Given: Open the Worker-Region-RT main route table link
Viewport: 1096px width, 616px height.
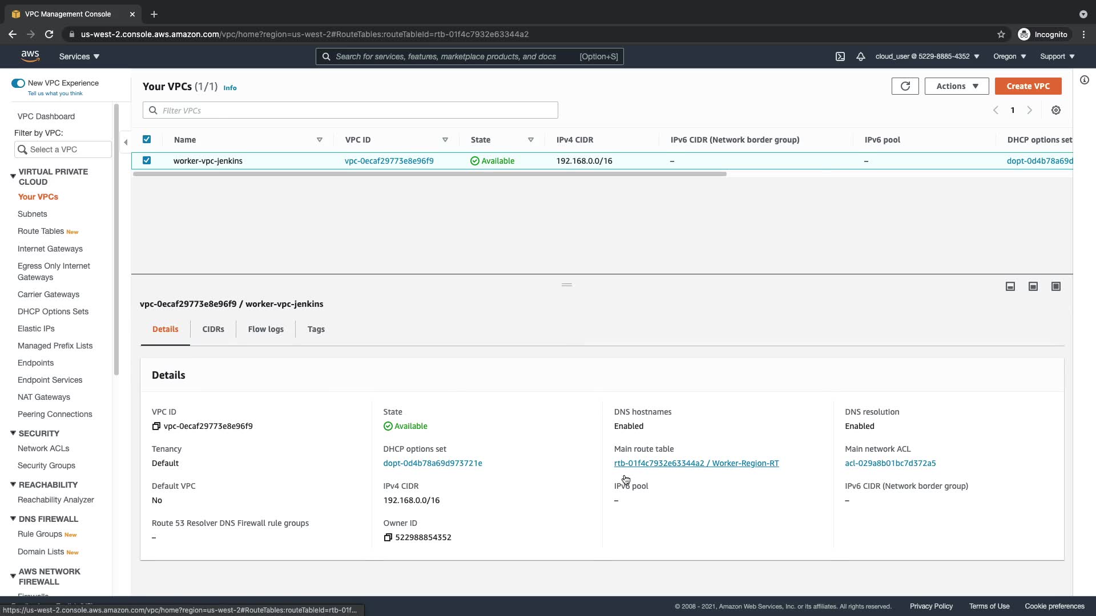Looking at the screenshot, I should [696, 463].
